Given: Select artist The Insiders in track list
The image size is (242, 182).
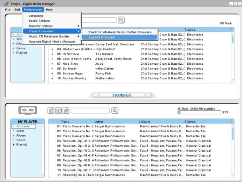Looking at the screenshot, I should (104, 54).
